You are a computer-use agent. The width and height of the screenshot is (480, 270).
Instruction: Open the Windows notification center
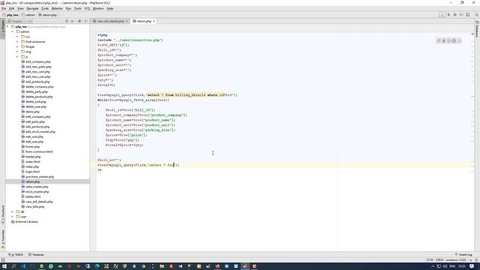pyautogui.click(x=472, y=266)
